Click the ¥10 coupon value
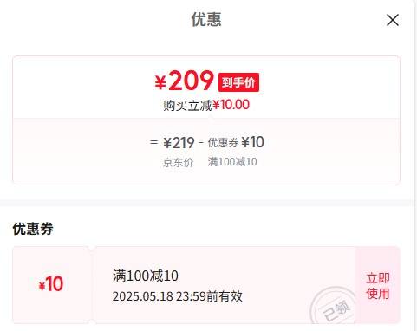The height and width of the screenshot is (331, 417). pyautogui.click(x=51, y=284)
